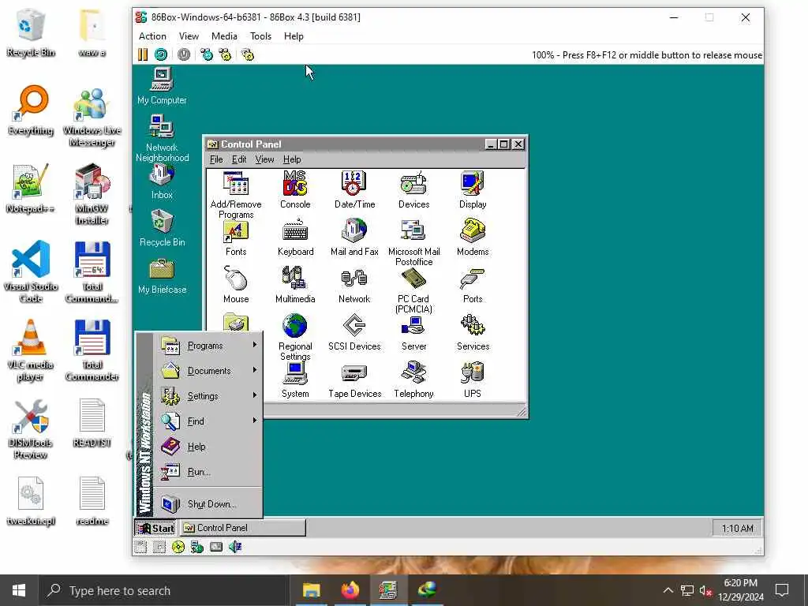
Task: Open Help from the Start menu
Action: point(208,447)
